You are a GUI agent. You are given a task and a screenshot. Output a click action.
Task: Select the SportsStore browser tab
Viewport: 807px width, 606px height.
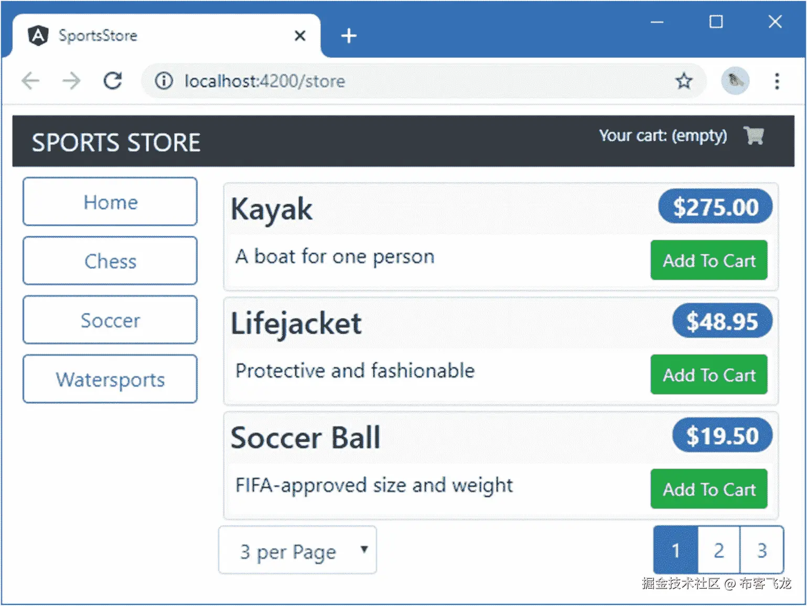157,36
